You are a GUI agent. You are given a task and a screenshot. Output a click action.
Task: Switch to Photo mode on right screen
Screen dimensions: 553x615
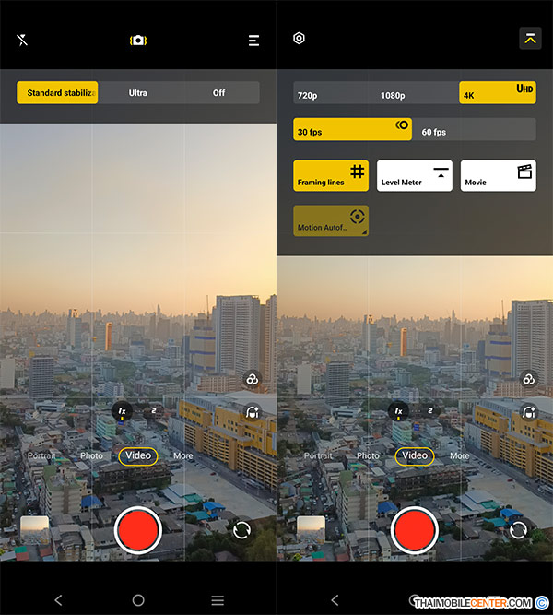(x=368, y=455)
